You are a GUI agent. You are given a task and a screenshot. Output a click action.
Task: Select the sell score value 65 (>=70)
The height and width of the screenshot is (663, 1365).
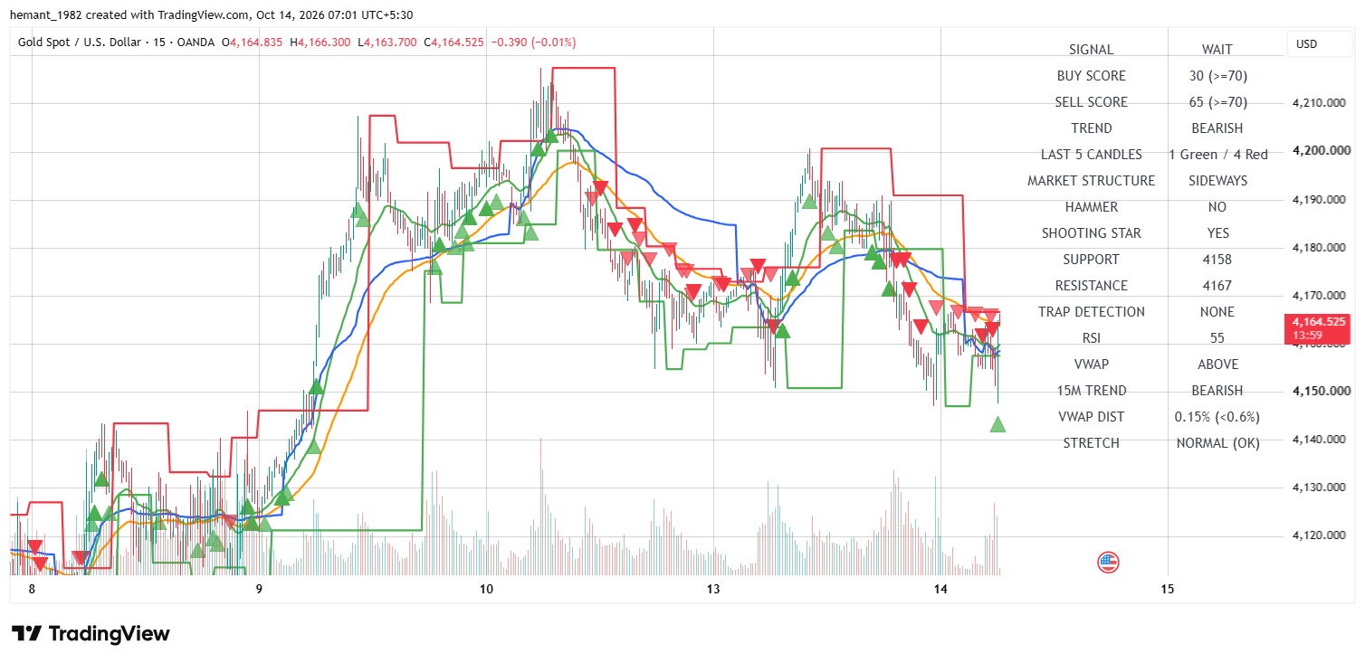[x=1217, y=102]
